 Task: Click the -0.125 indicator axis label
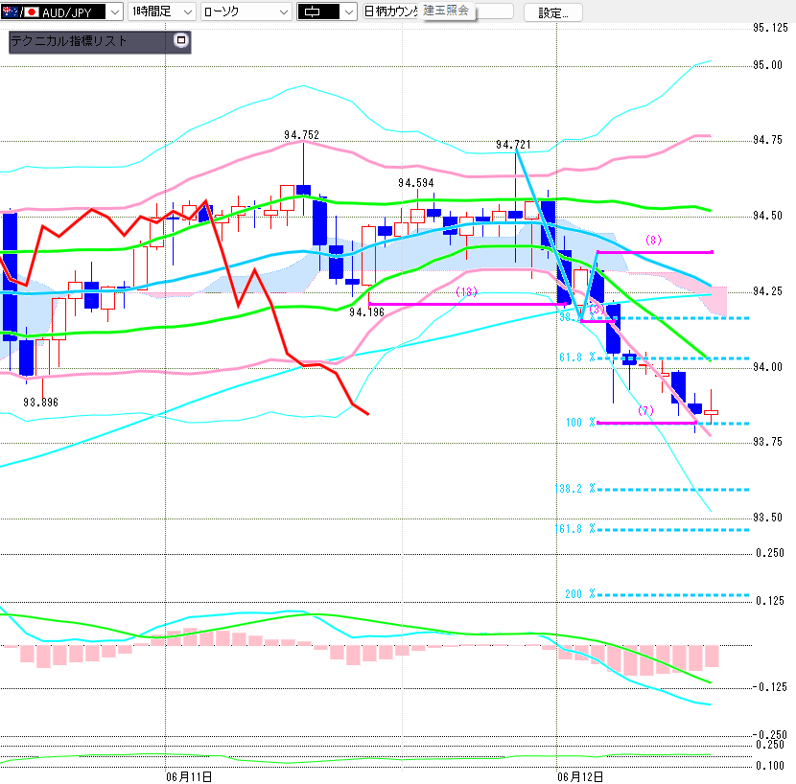pyautogui.click(x=769, y=687)
